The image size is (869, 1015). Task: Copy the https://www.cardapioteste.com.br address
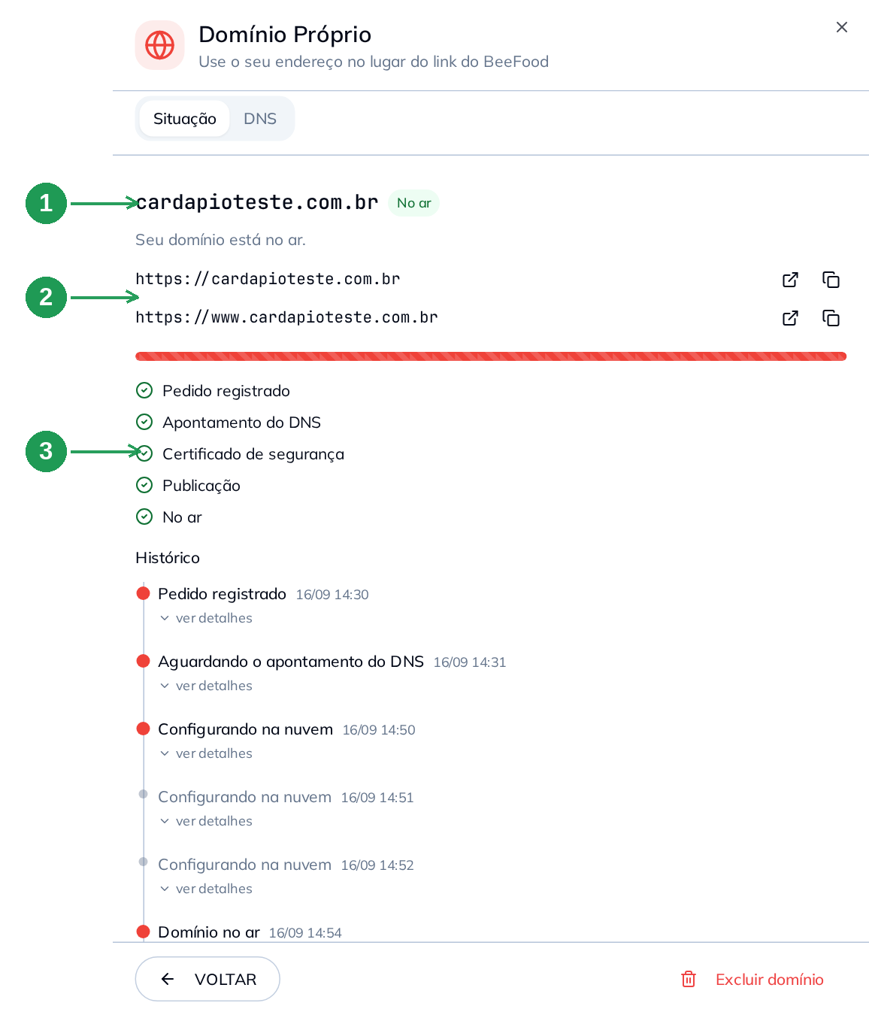[831, 318]
